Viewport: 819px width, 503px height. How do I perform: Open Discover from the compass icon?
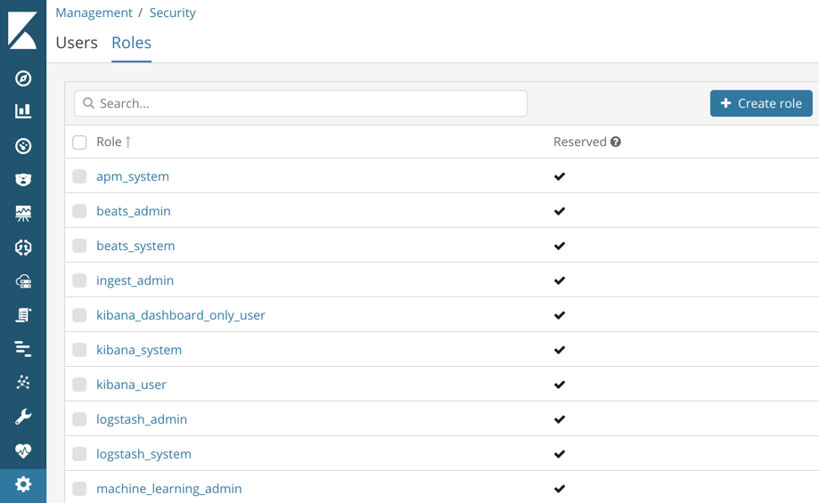click(x=23, y=78)
